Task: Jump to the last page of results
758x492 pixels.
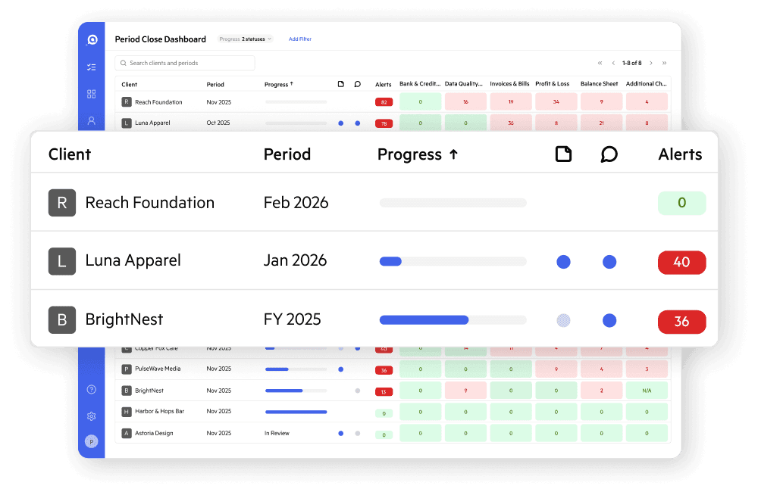Action: coord(665,63)
